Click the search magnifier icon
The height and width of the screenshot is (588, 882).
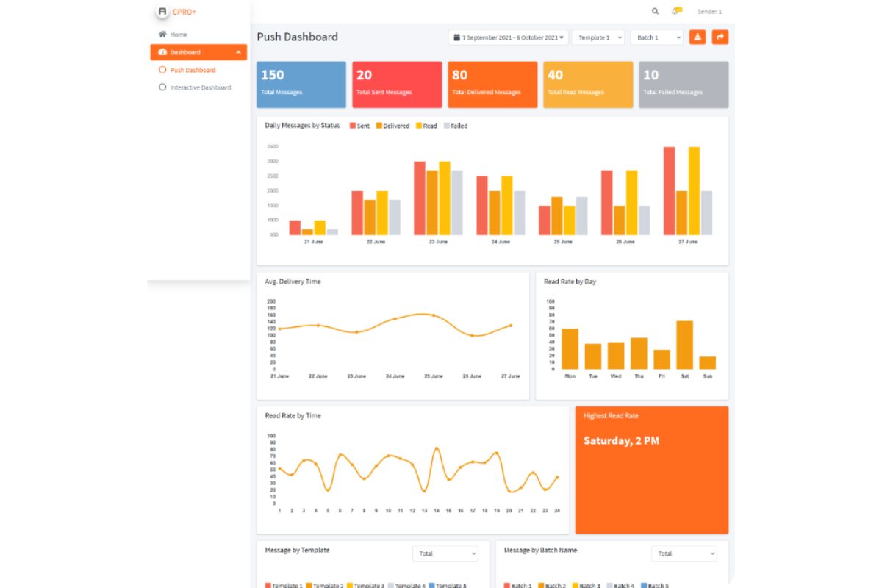click(655, 11)
